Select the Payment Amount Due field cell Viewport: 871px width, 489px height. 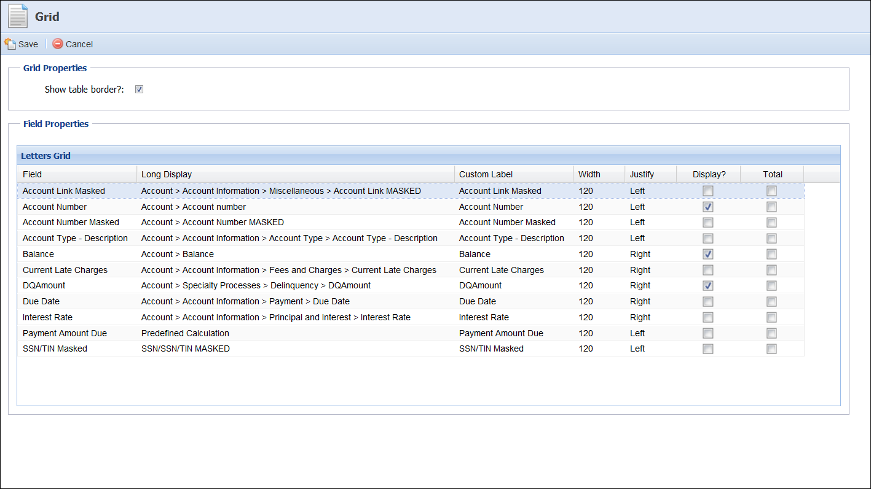coord(77,333)
